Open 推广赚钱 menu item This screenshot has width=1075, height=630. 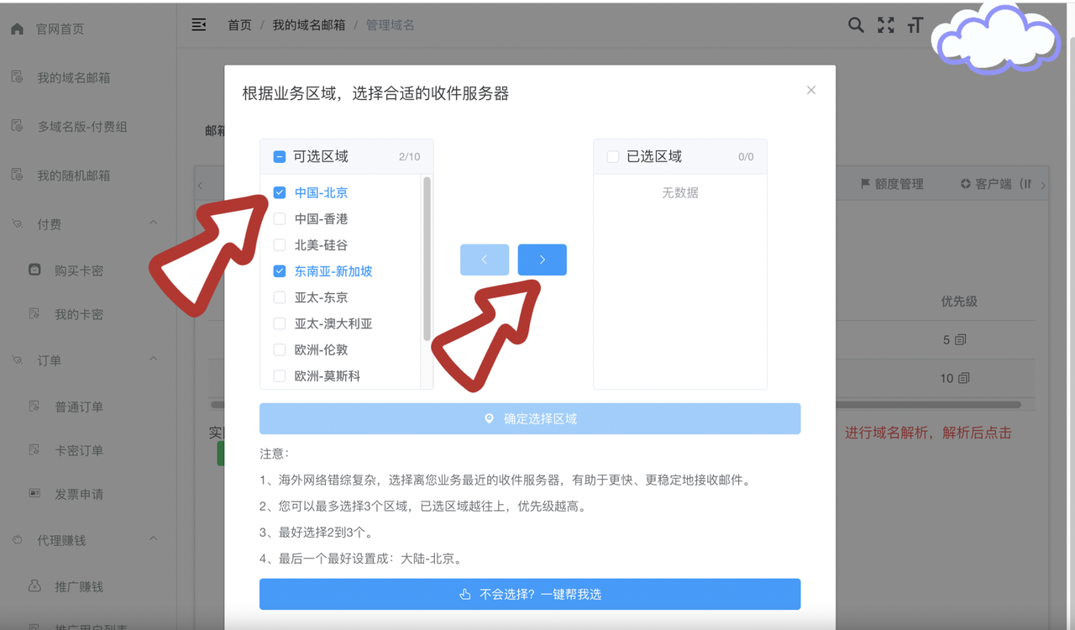point(79,586)
